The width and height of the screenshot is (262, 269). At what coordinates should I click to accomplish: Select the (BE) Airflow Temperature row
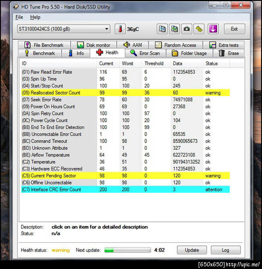tap(125, 155)
